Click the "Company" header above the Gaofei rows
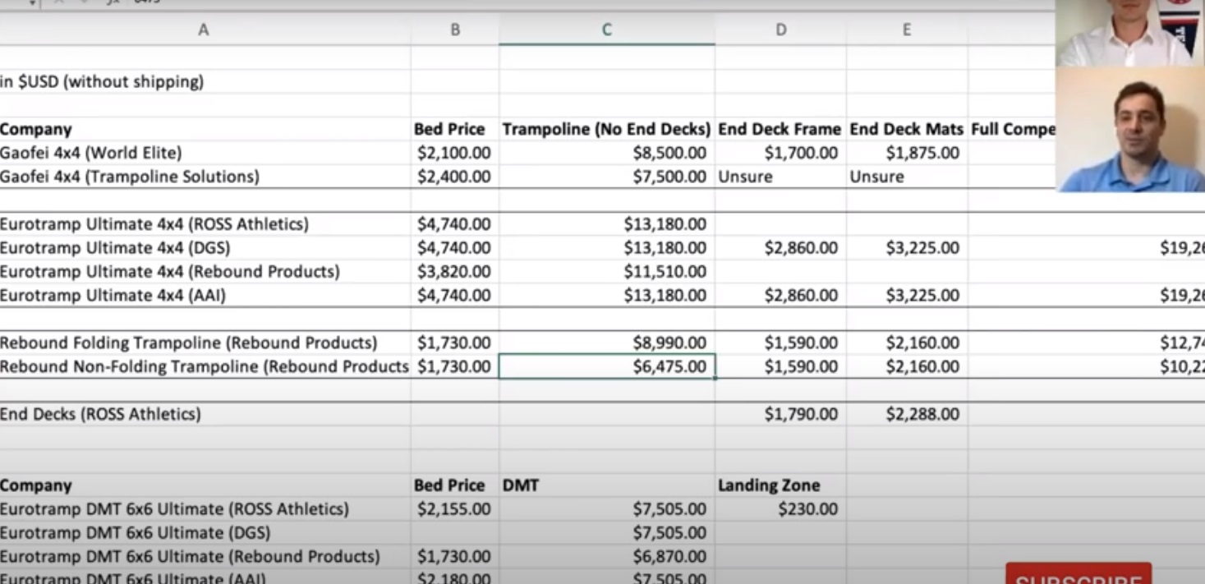Image resolution: width=1205 pixels, height=584 pixels. 205,129
